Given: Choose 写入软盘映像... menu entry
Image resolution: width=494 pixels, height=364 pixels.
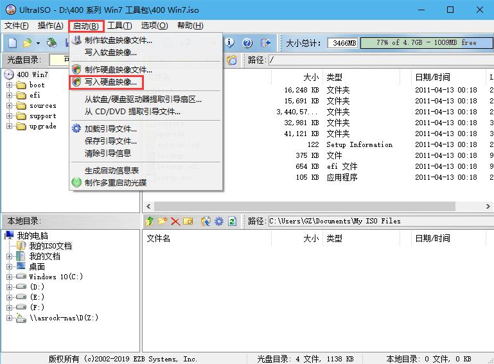Looking at the screenshot, I should click(x=146, y=52).
